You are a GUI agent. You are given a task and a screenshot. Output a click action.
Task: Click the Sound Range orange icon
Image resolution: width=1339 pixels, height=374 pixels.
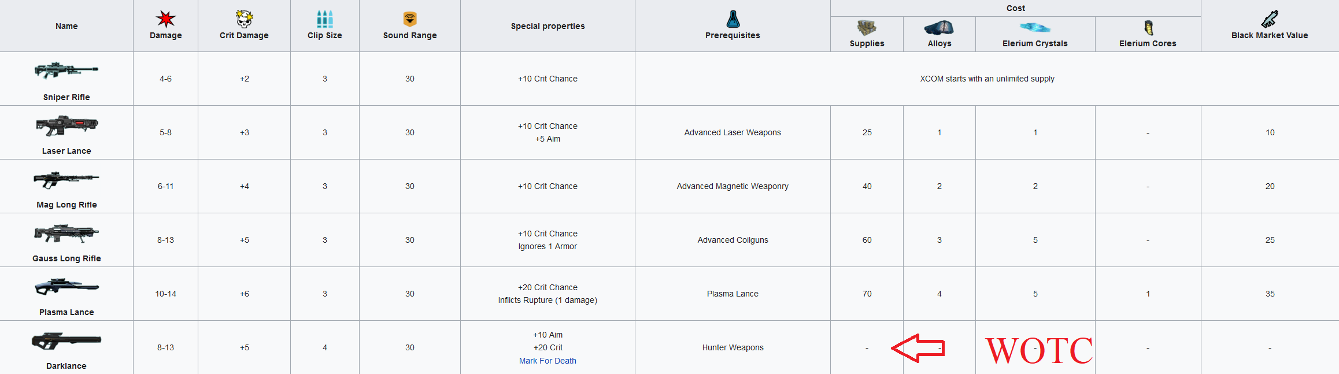tap(410, 19)
